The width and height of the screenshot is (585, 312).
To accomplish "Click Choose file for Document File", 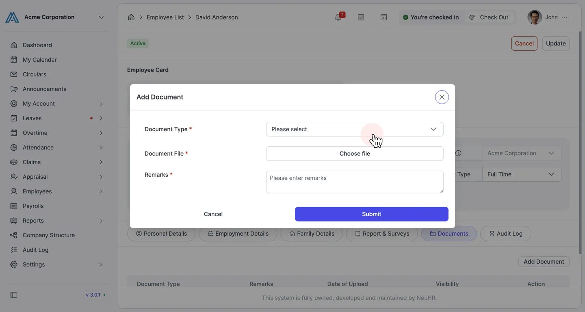I will pos(355,154).
